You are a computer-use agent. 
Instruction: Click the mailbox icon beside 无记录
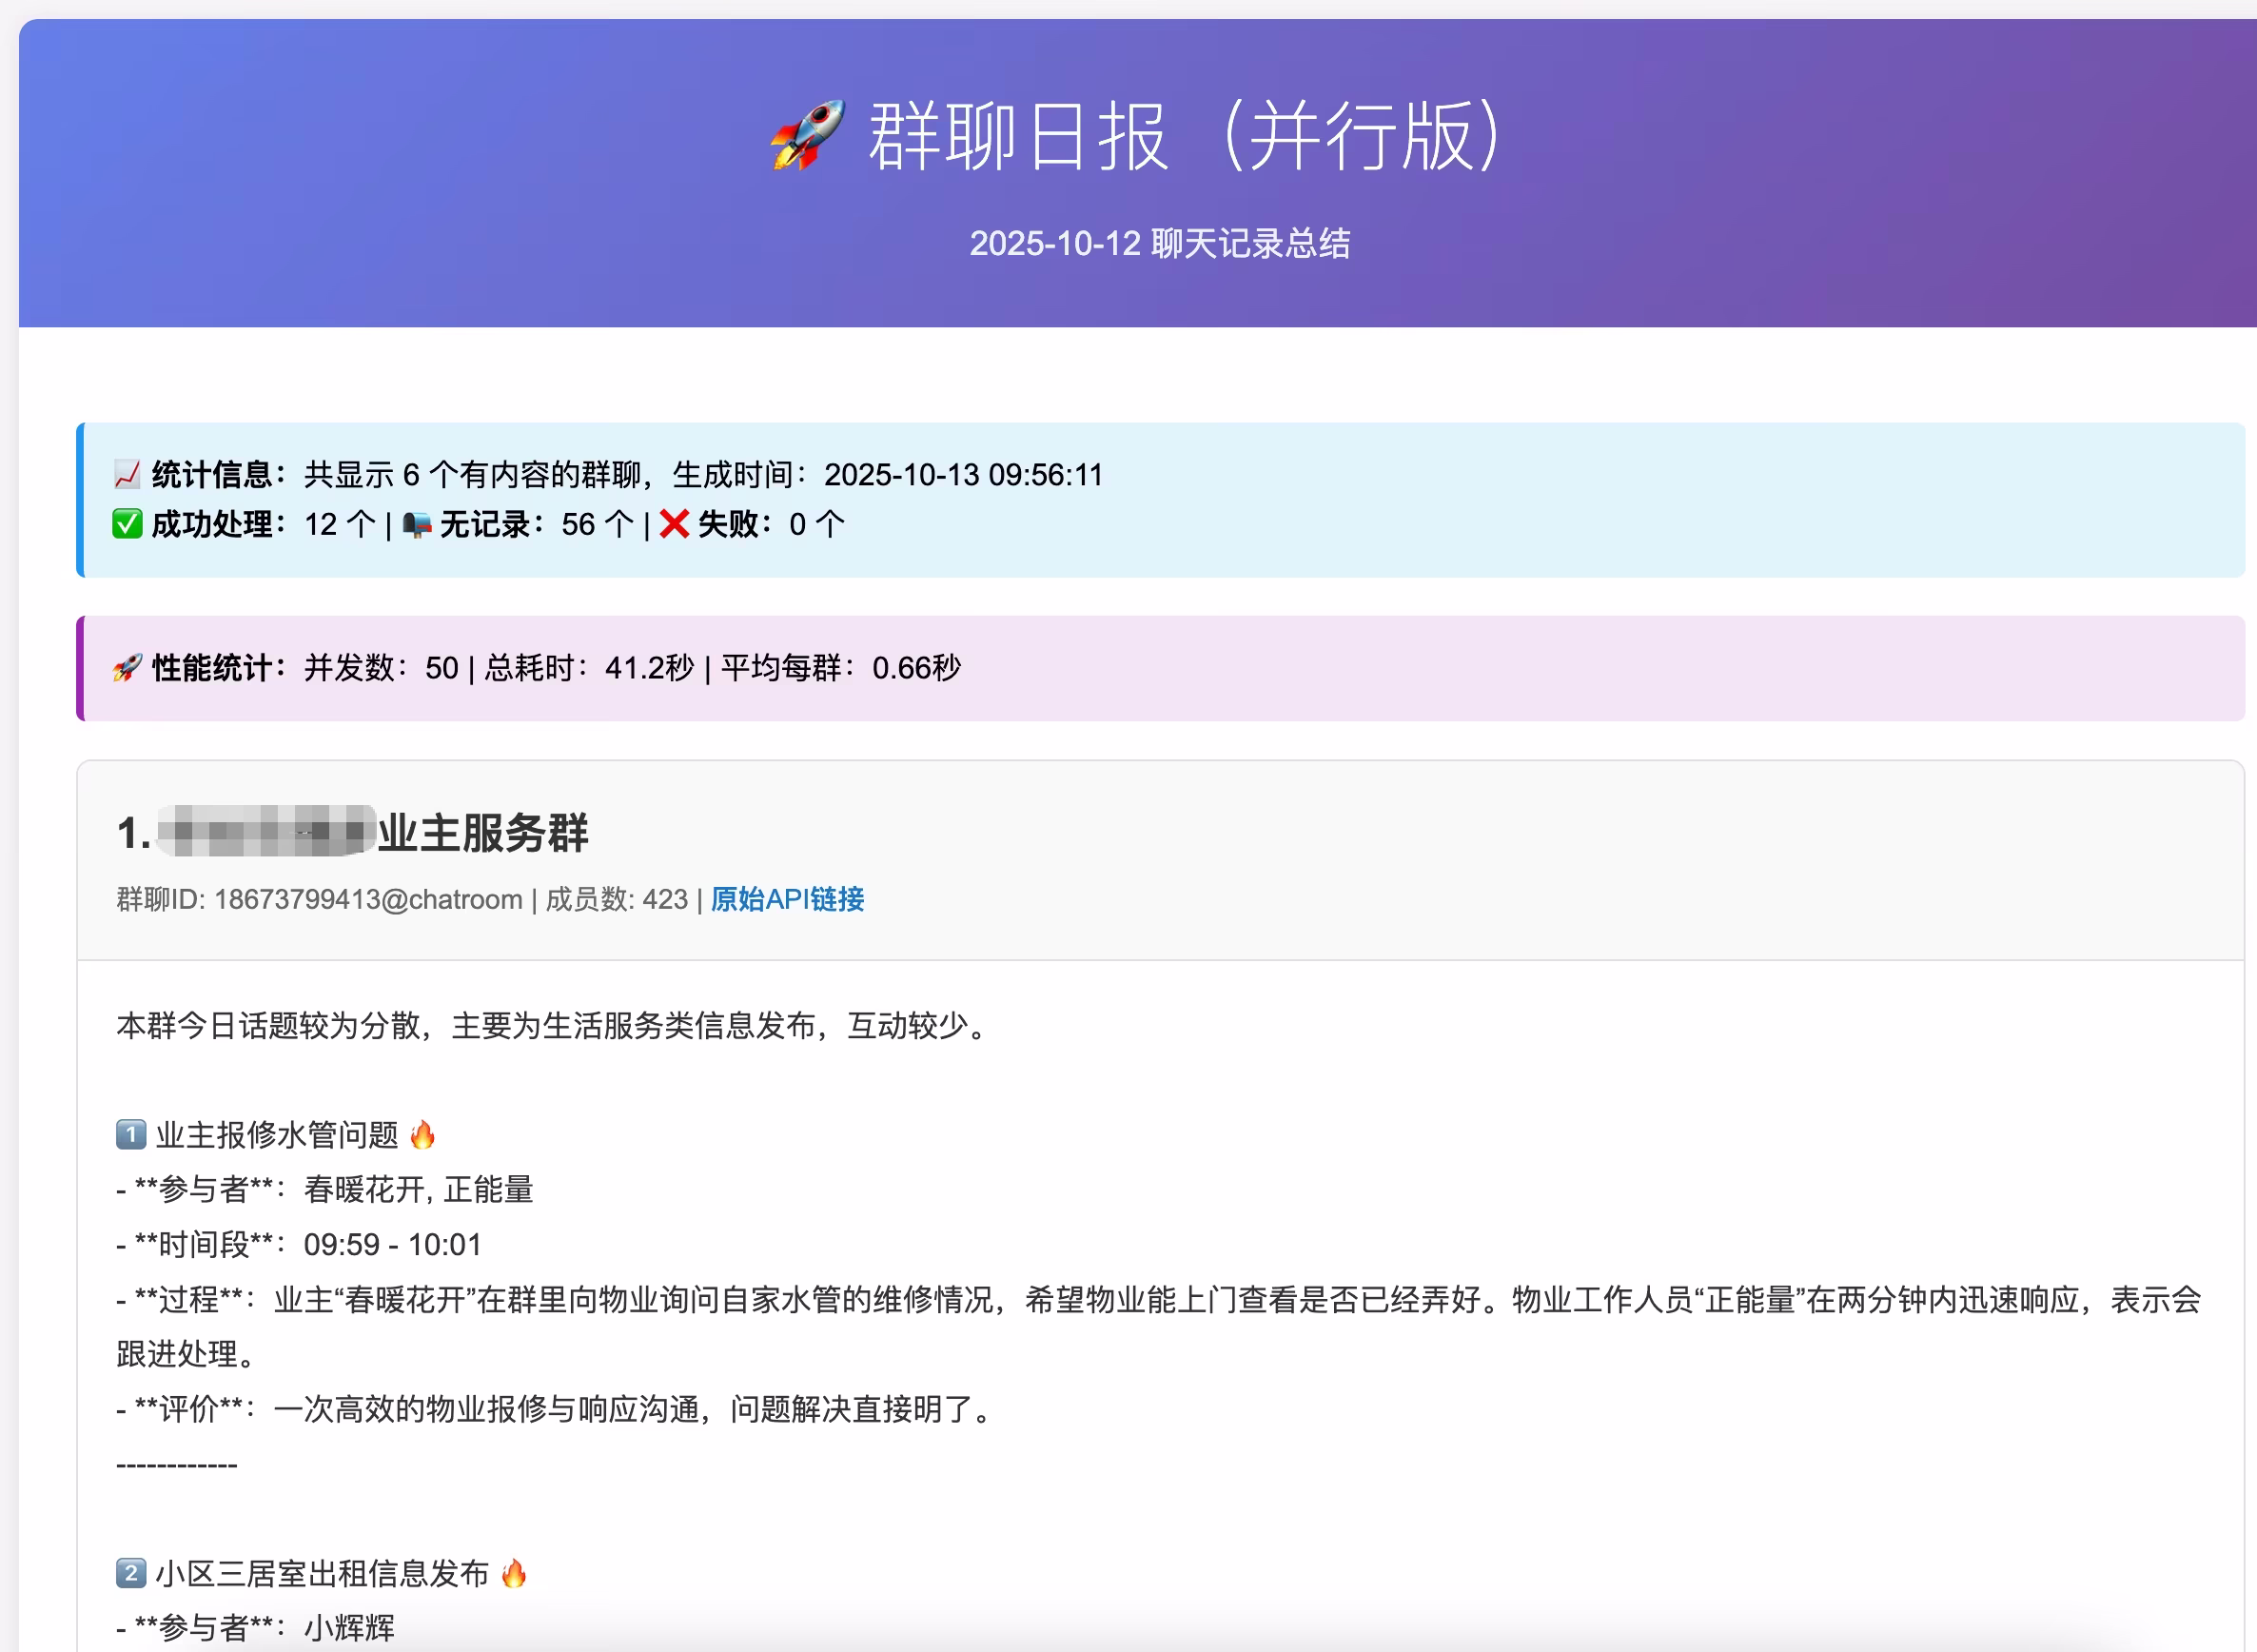417,524
